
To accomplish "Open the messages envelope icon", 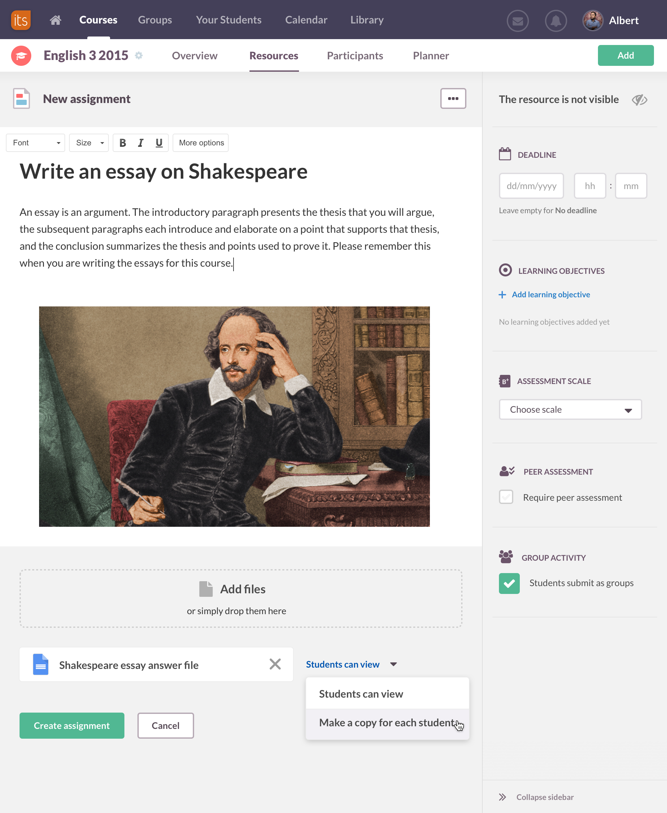I will pyautogui.click(x=518, y=21).
